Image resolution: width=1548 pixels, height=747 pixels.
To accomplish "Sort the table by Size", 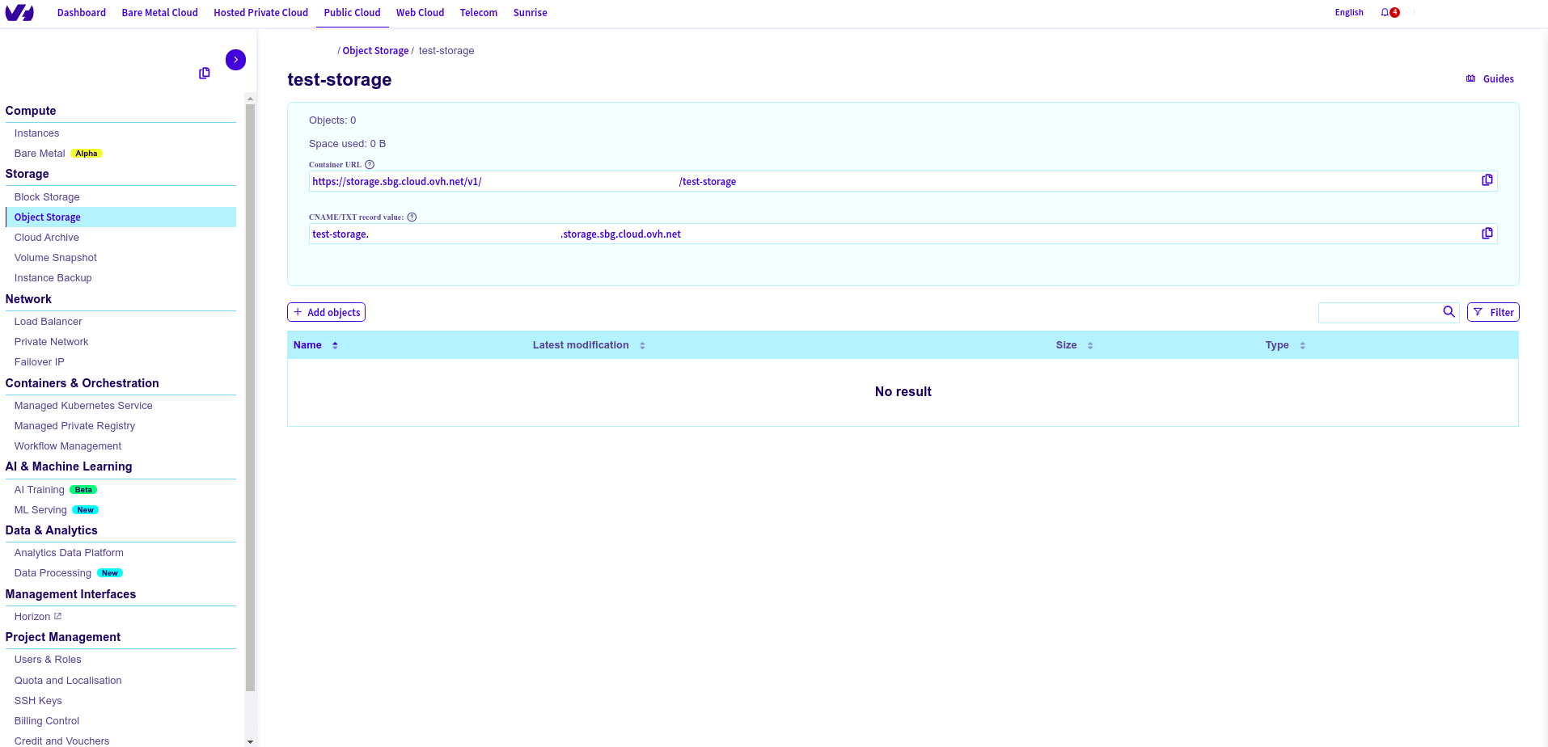I will tap(1074, 345).
